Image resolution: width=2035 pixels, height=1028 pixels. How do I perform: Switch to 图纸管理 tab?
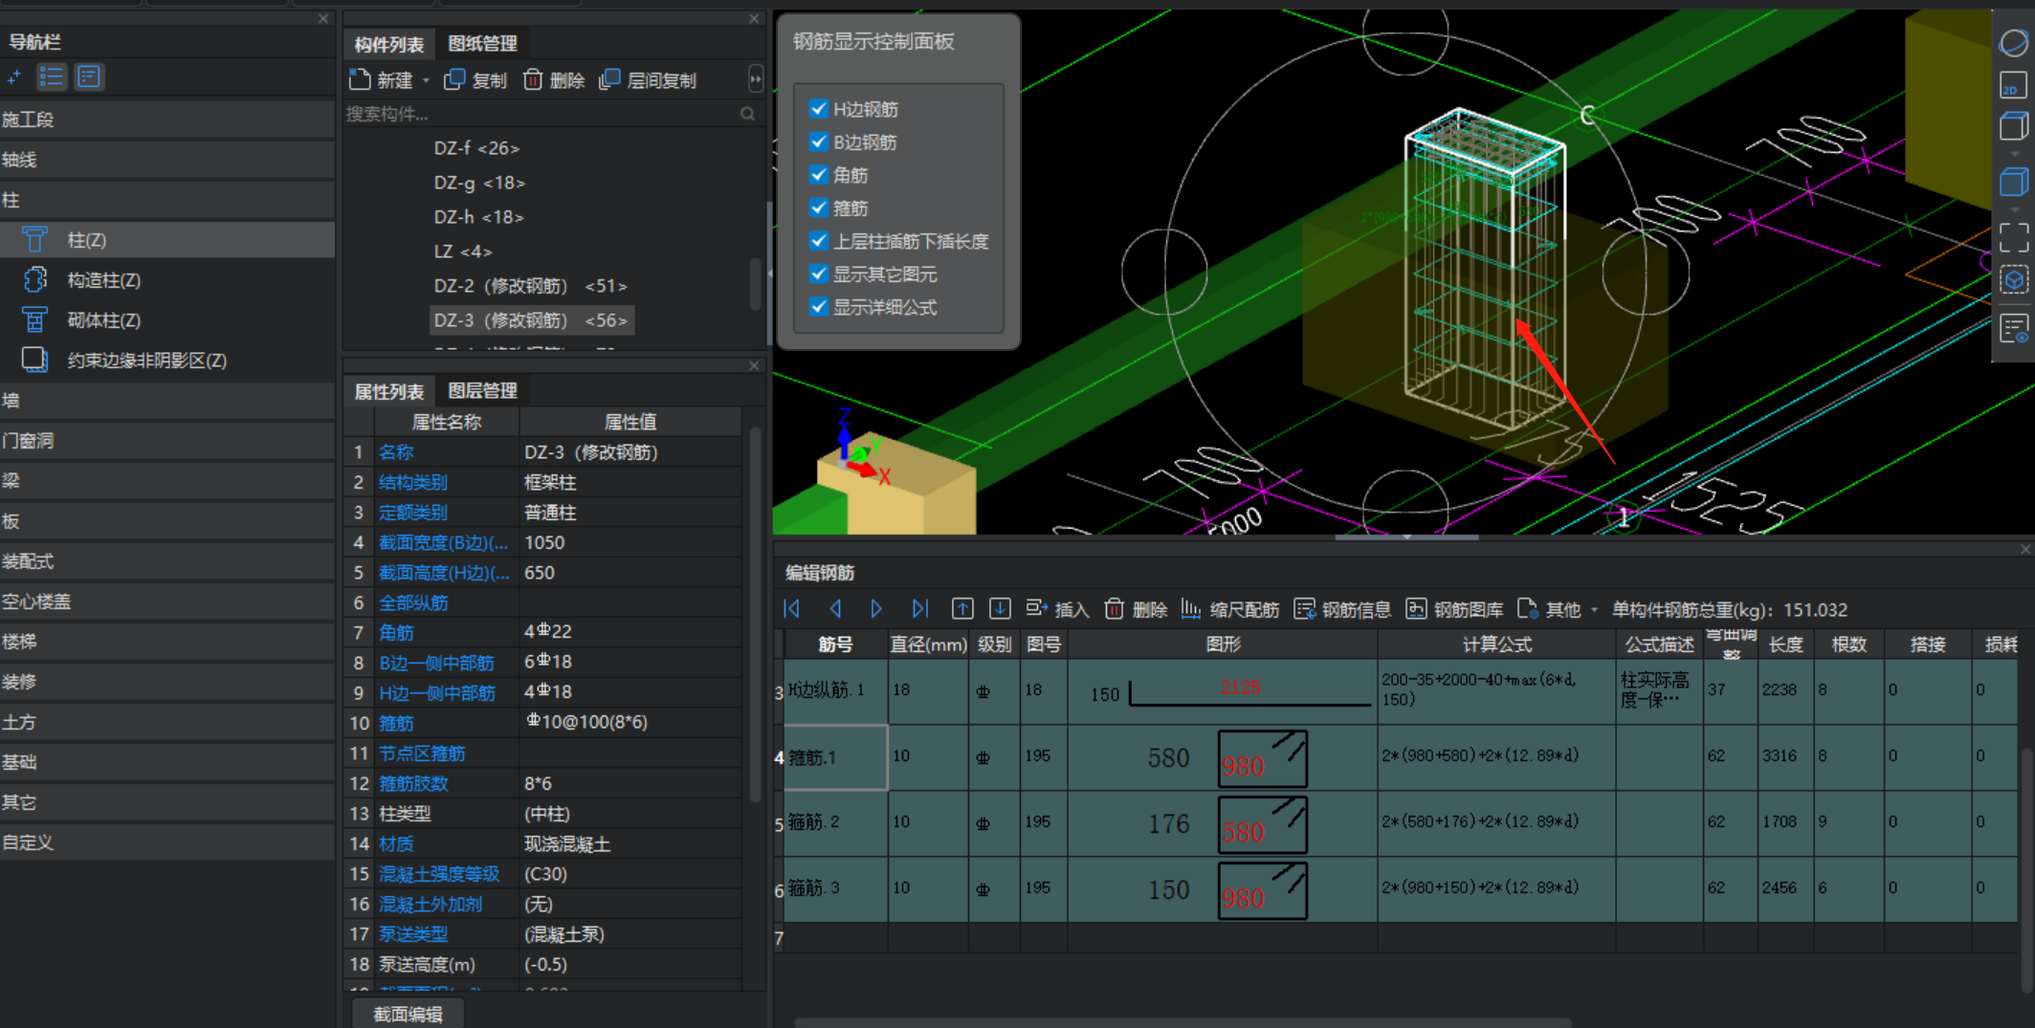point(482,44)
